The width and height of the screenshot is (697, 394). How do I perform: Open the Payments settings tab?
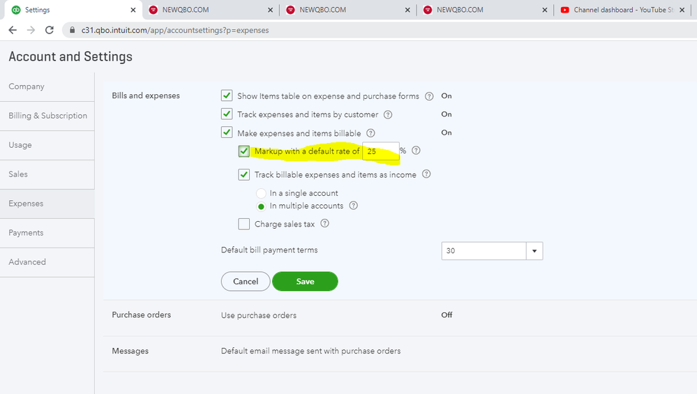pos(47,233)
